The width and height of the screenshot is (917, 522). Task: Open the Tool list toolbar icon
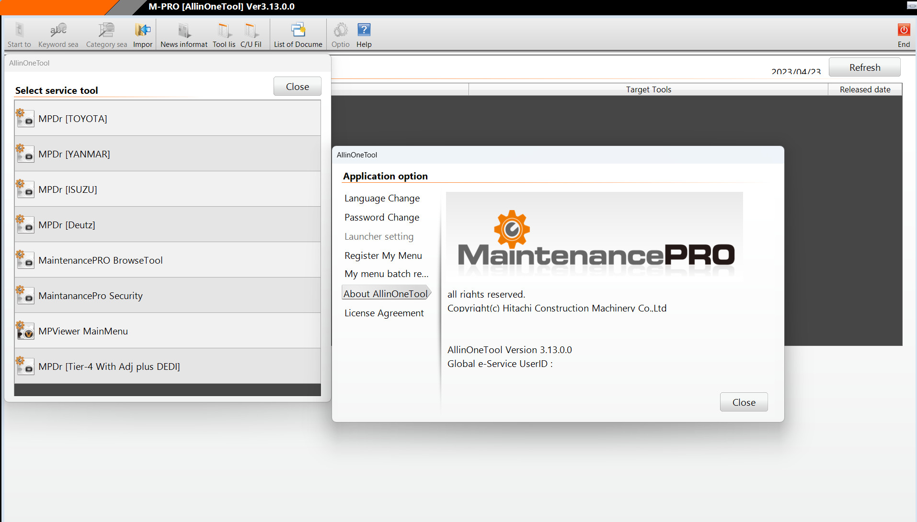[x=224, y=31]
